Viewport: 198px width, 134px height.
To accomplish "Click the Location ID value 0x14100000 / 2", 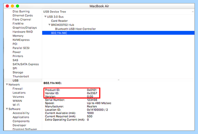I will (97, 110).
